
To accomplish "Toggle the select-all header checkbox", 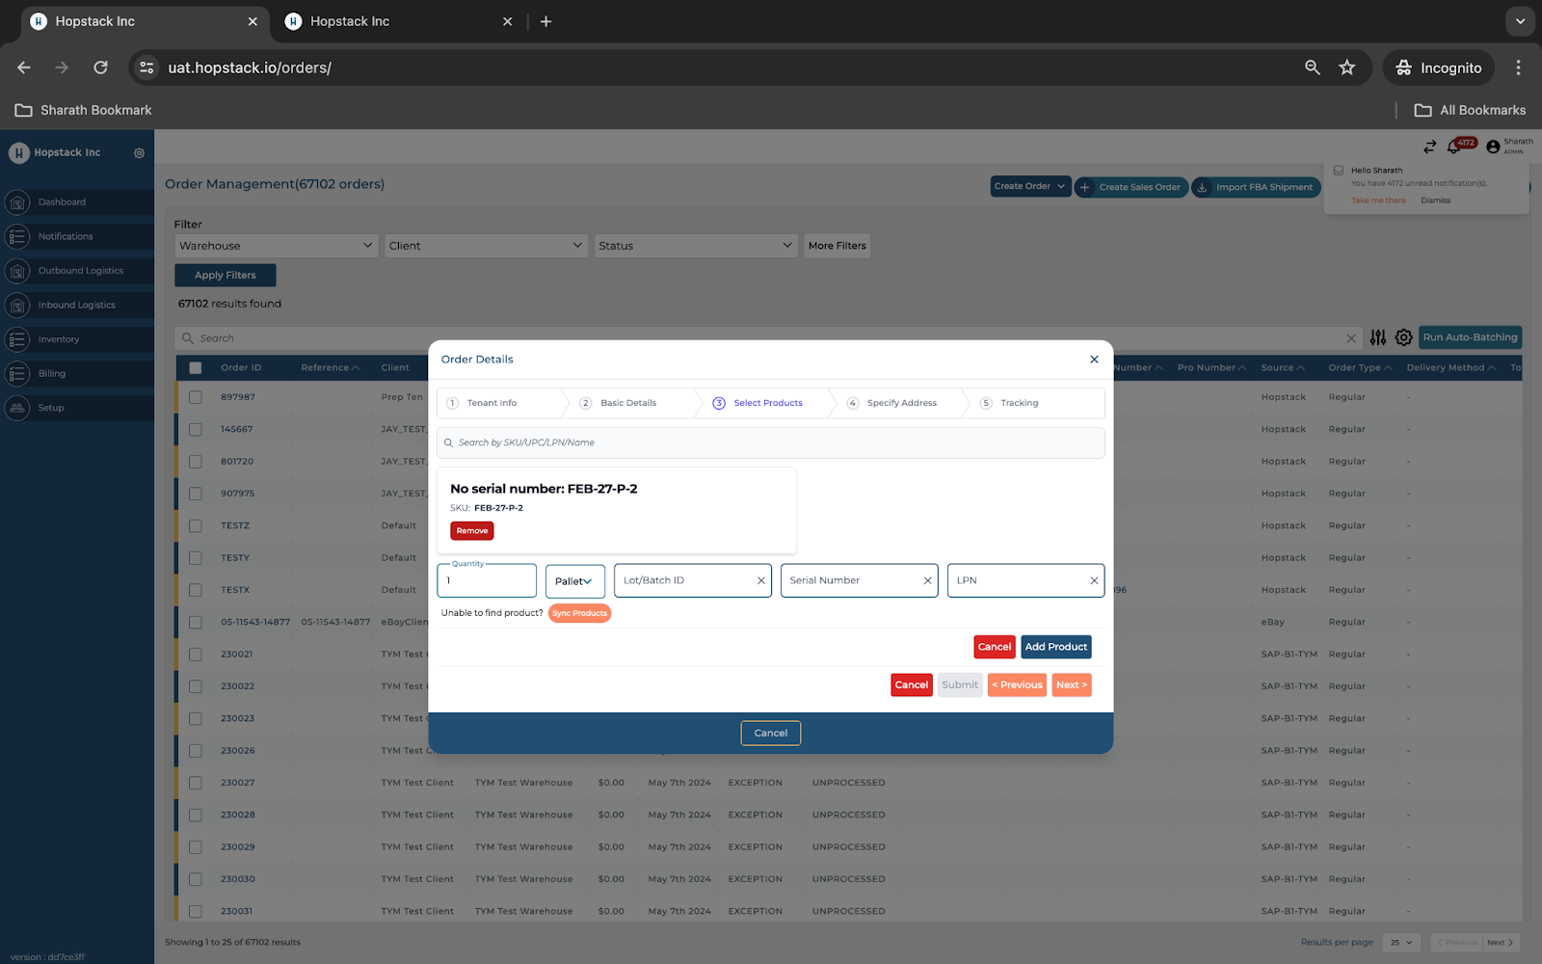I will pyautogui.click(x=196, y=367).
